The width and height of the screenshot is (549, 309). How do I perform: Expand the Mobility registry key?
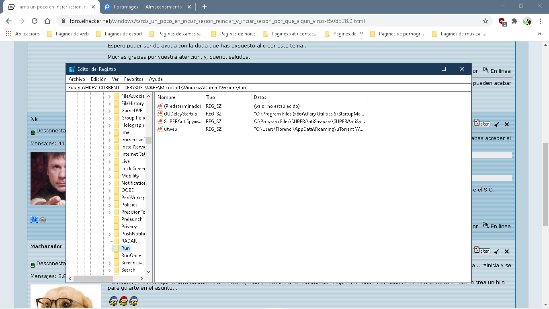click(110, 176)
